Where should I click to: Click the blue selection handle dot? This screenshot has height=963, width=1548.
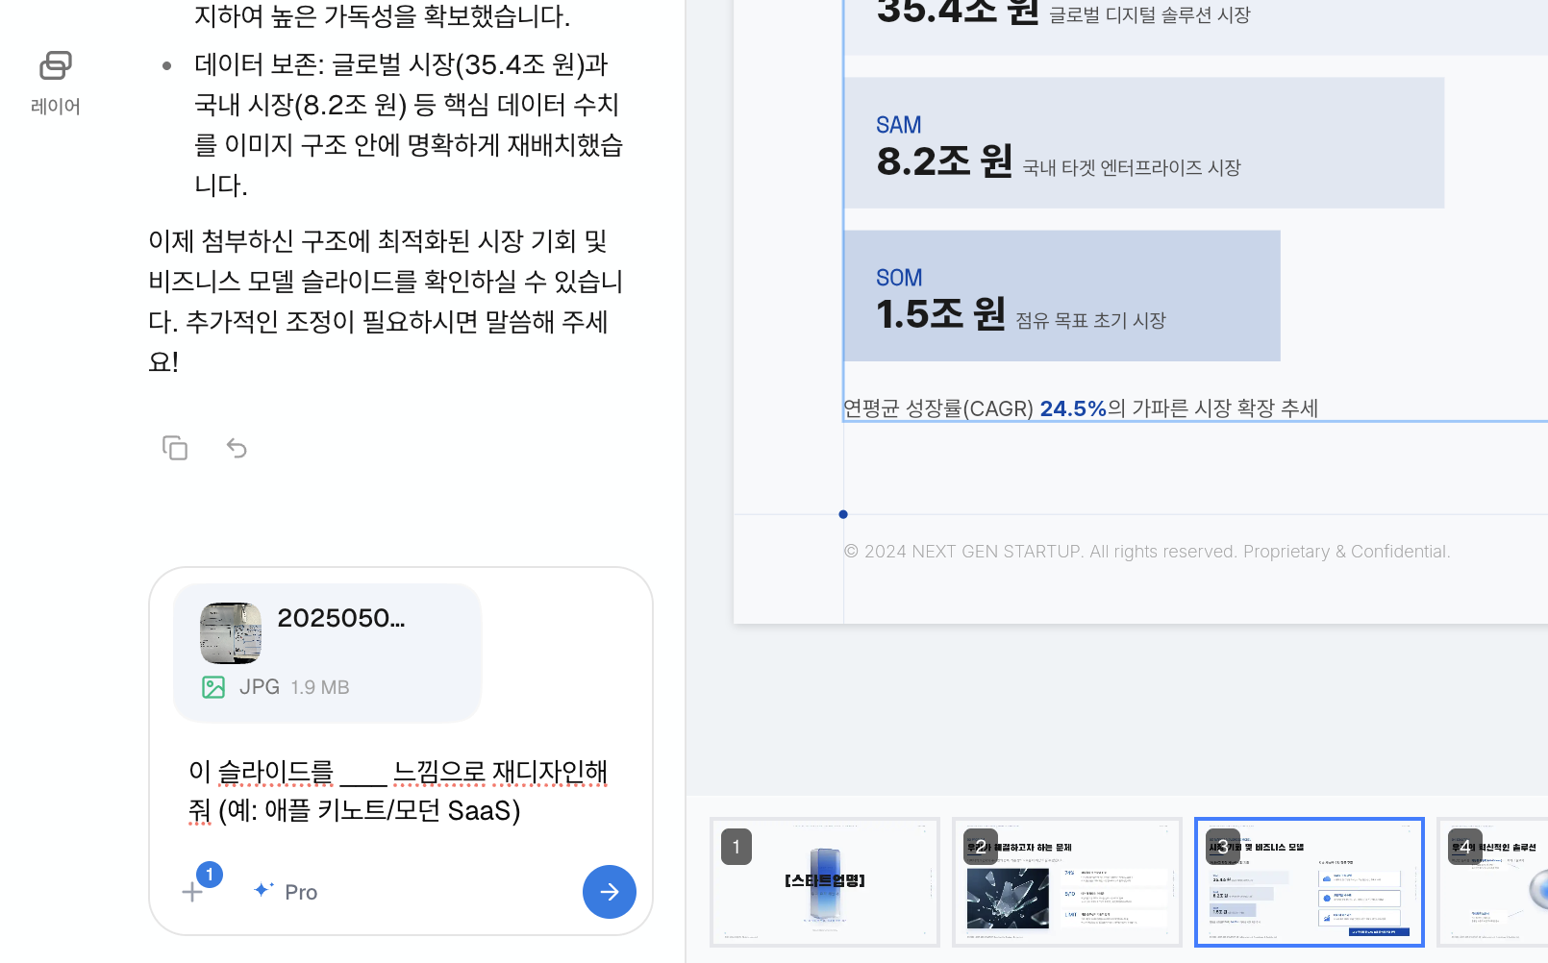843,514
